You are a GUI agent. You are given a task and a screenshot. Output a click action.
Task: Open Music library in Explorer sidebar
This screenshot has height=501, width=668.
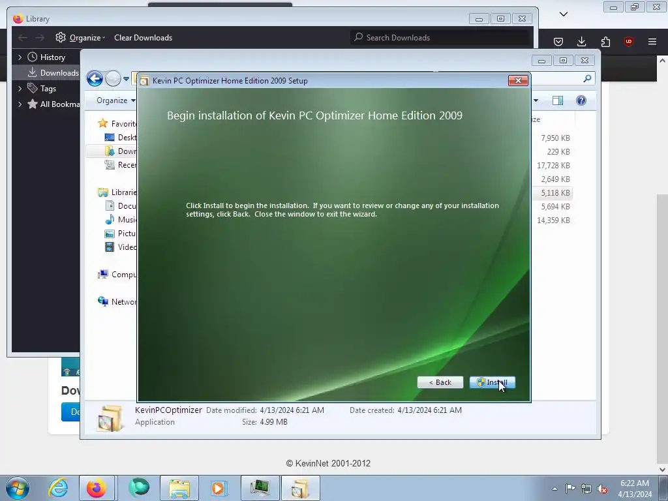(121, 219)
